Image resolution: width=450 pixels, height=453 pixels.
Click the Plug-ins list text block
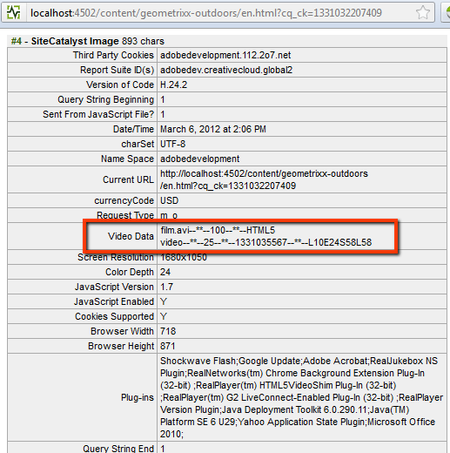point(301,397)
